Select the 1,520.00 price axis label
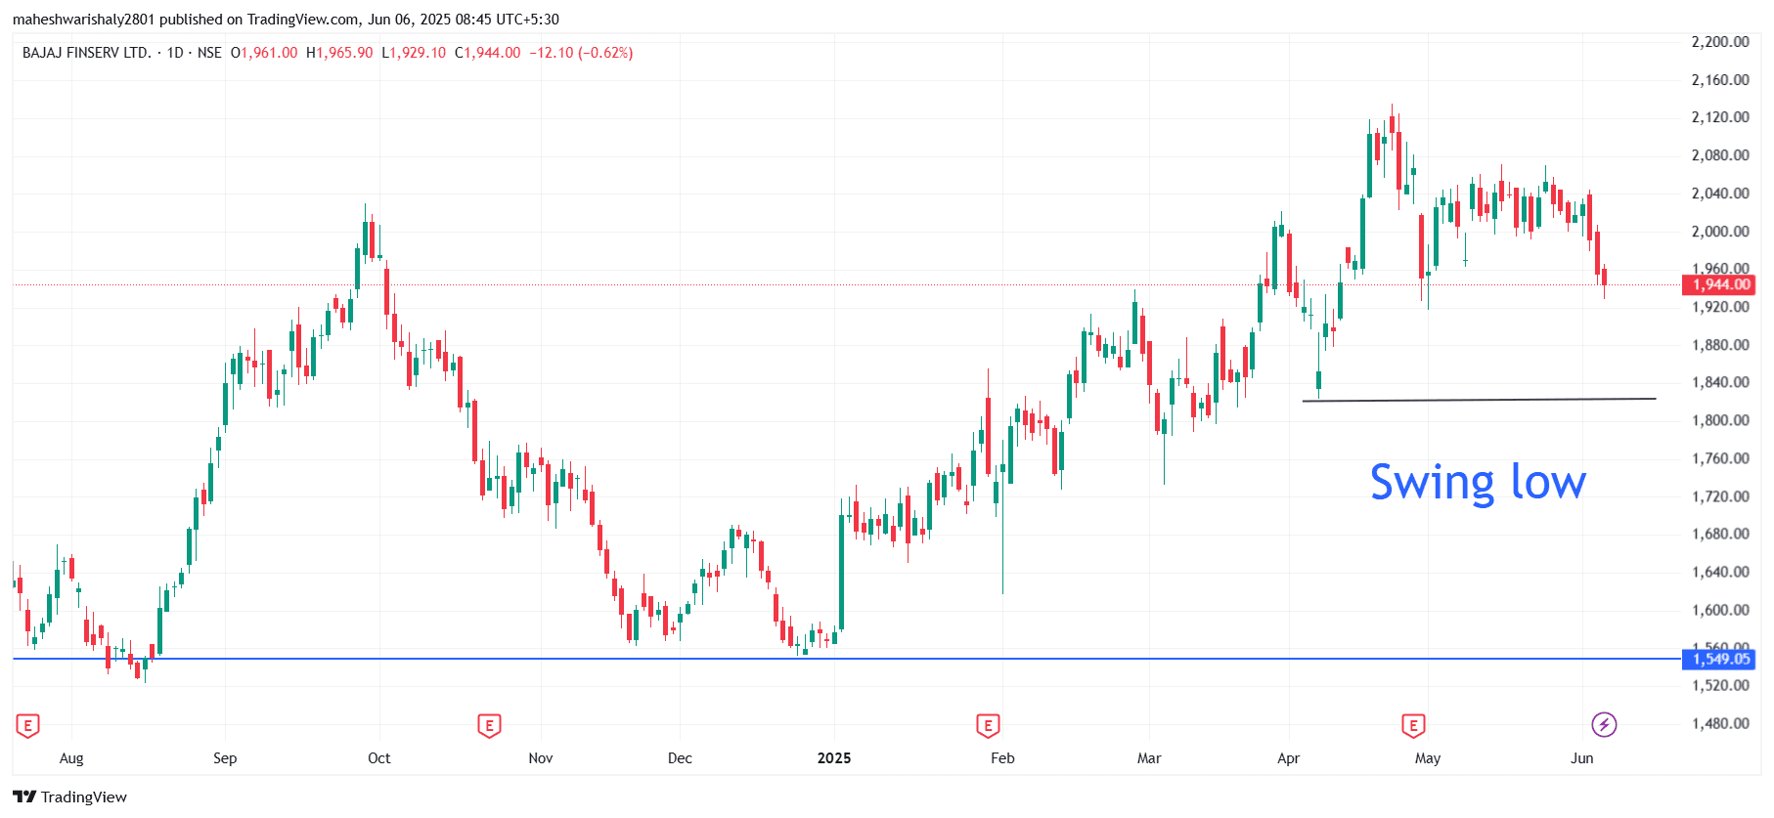Image resolution: width=1774 pixels, height=818 pixels. pos(1720,685)
